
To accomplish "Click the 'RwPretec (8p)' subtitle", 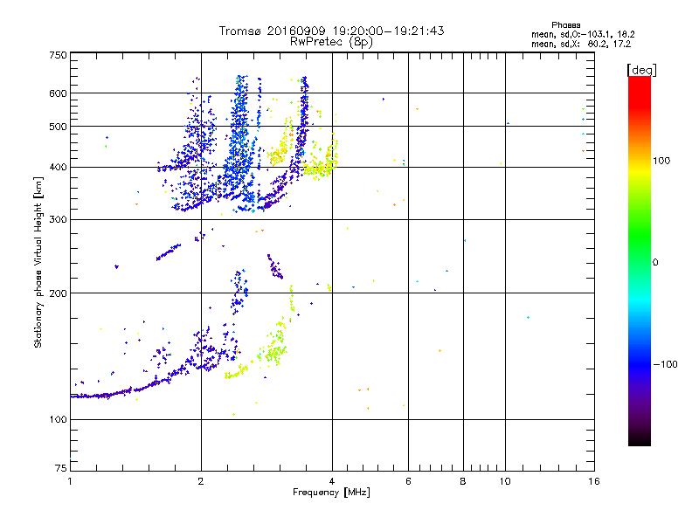I will [331, 42].
